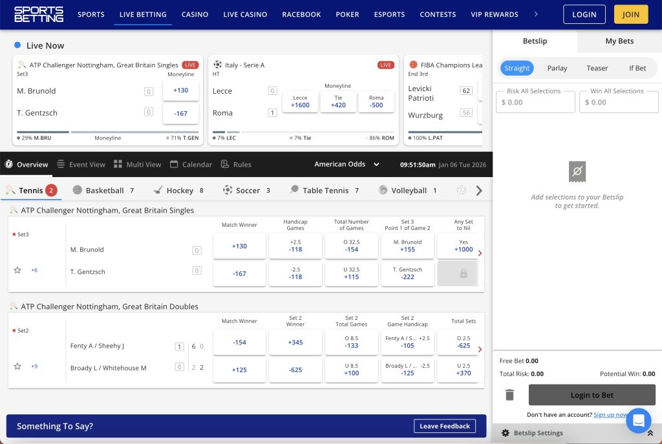The width and height of the screenshot is (662, 444).
Task: Click the Risk All Selections input field
Action: 535,101
